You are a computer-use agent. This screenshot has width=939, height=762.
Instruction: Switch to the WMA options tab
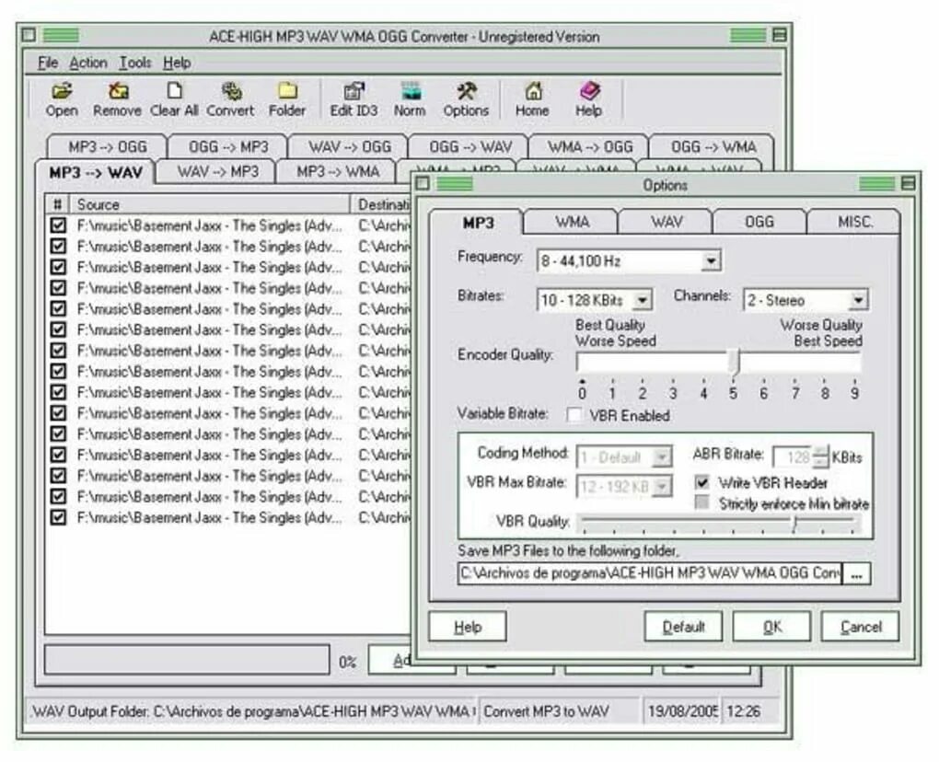[x=572, y=222]
